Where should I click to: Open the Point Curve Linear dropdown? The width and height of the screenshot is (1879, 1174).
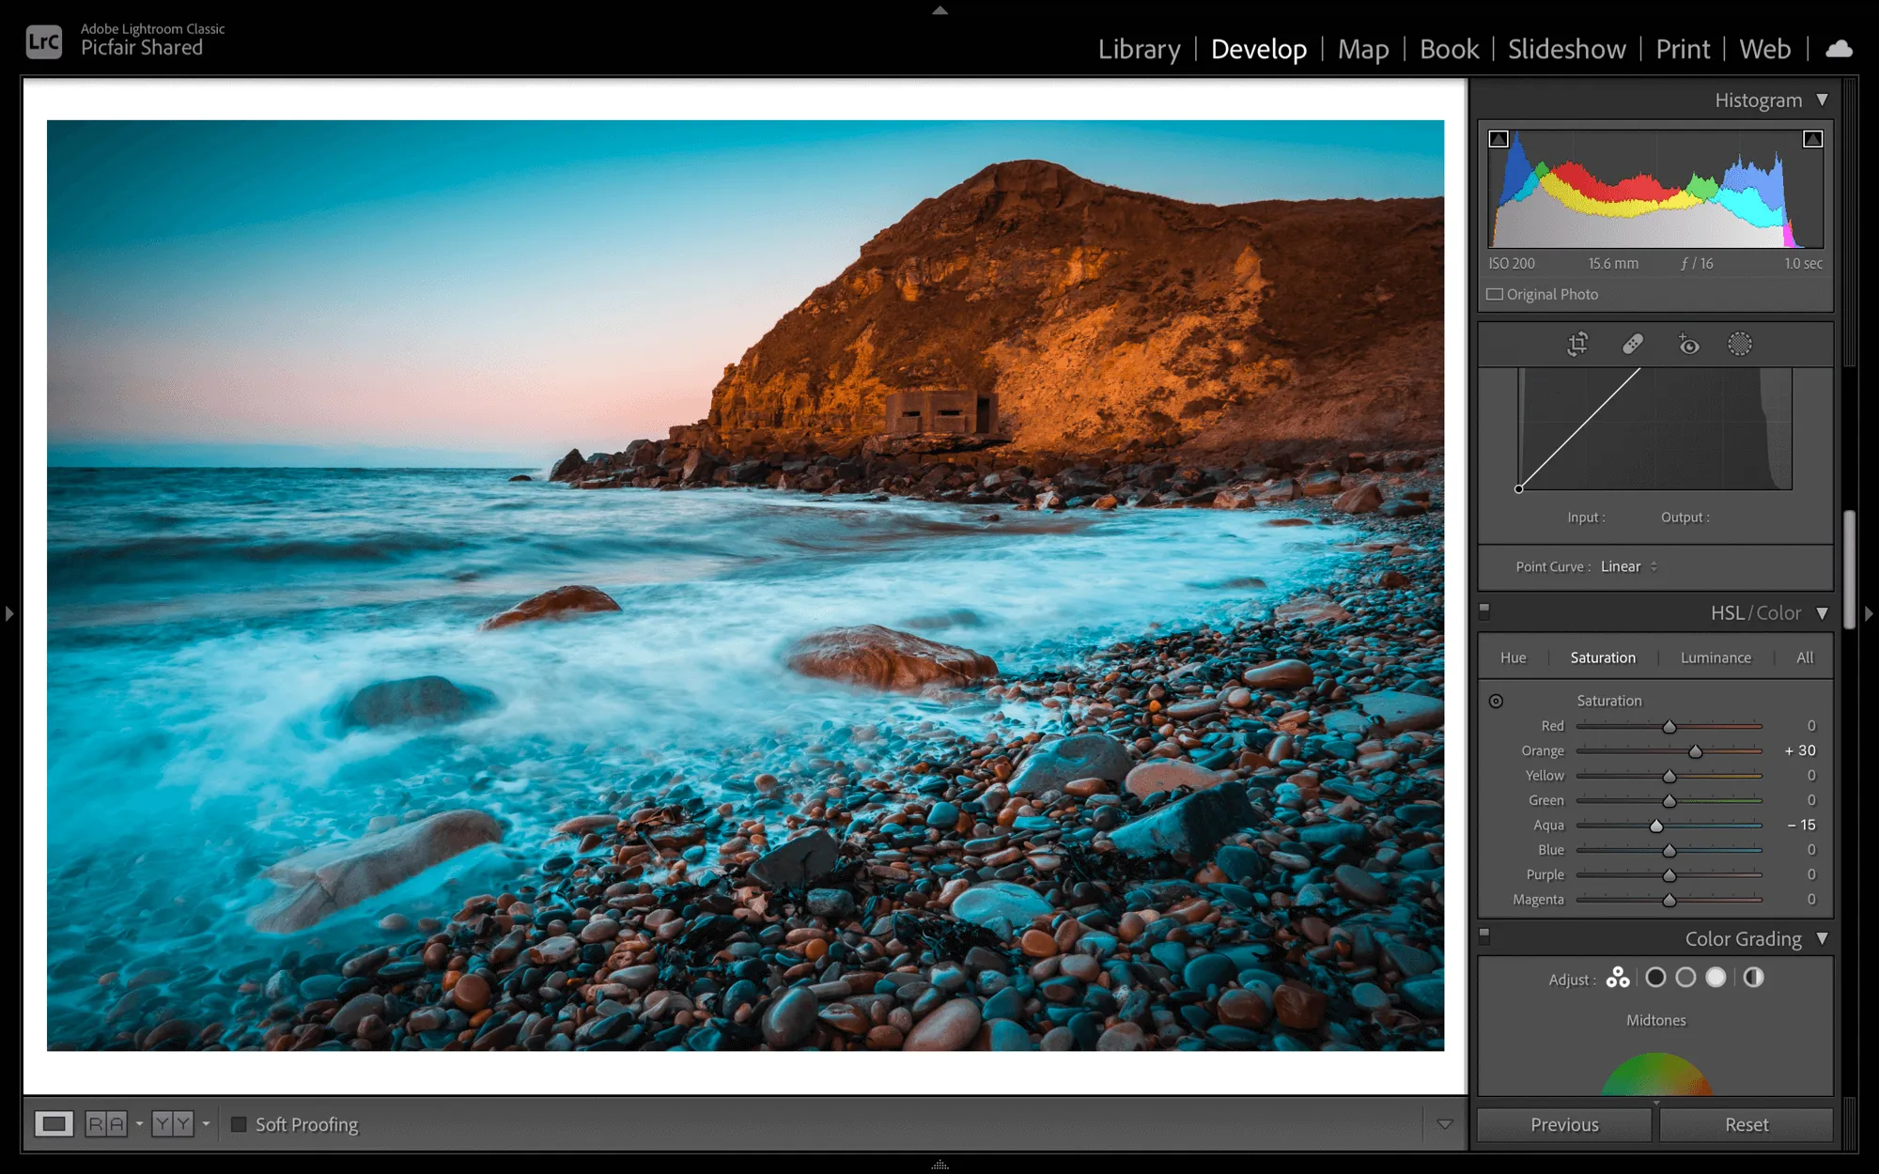[x=1629, y=566]
